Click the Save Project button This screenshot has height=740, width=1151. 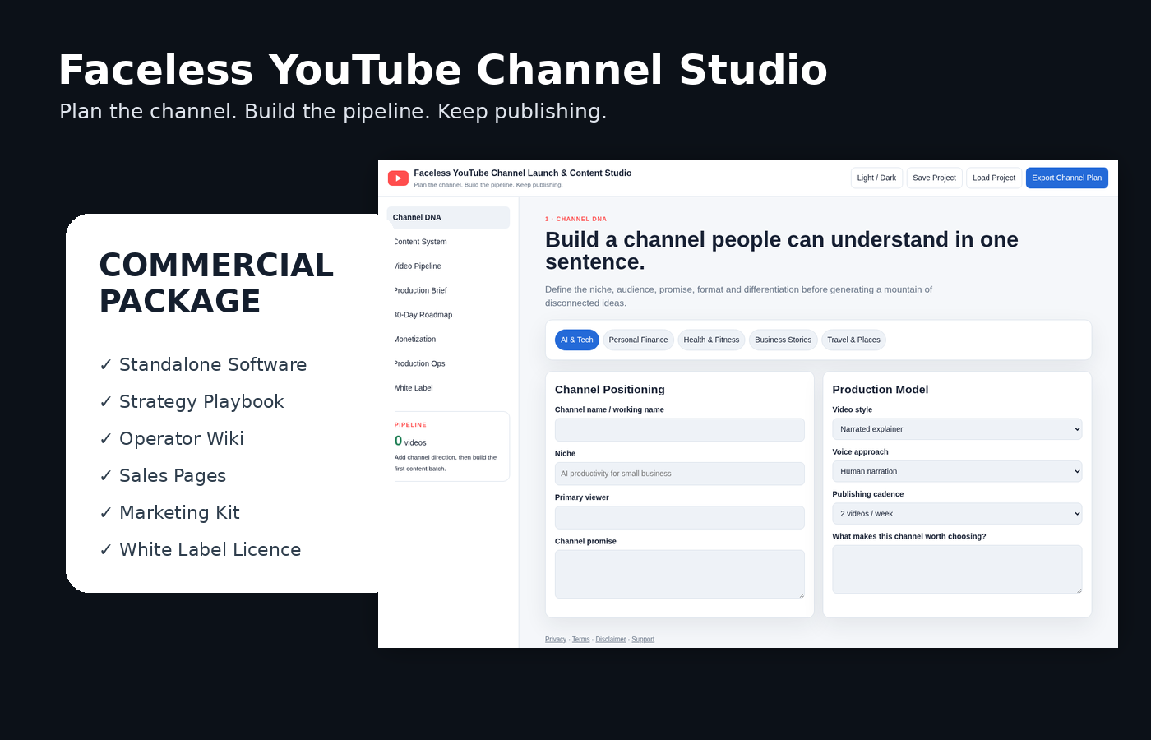point(934,178)
